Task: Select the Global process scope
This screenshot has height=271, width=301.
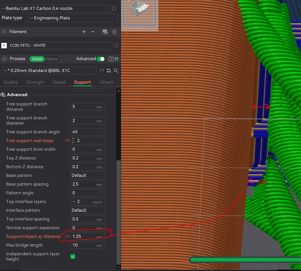Action: 37,59
